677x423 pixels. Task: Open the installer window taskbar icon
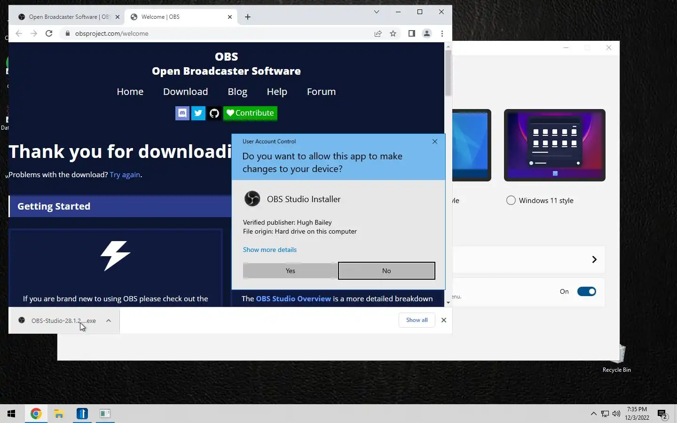click(x=105, y=414)
